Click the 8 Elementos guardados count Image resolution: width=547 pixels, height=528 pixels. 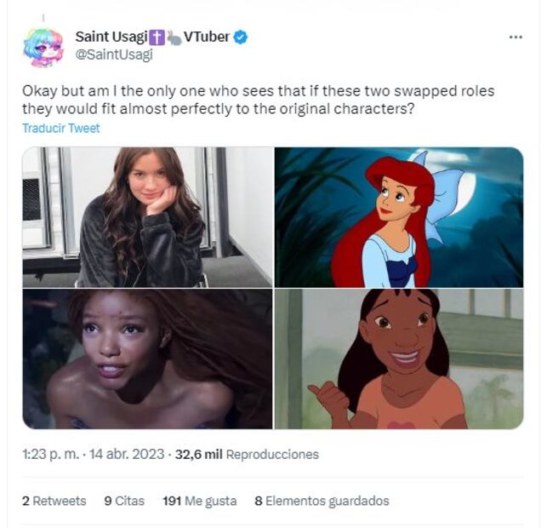[322, 501]
